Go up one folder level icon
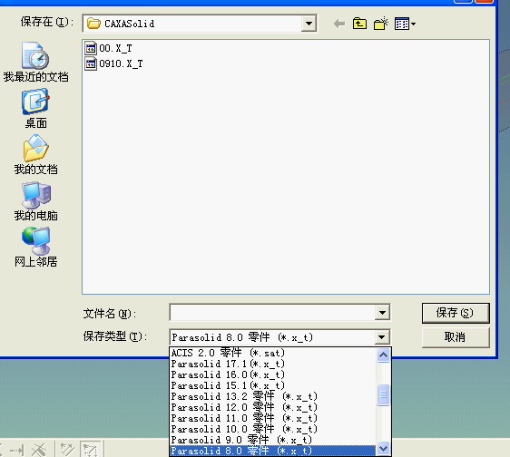The width and height of the screenshot is (510, 457). pyautogui.click(x=359, y=24)
